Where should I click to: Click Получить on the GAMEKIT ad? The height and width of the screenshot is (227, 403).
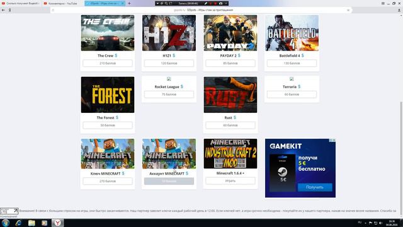coord(315,187)
